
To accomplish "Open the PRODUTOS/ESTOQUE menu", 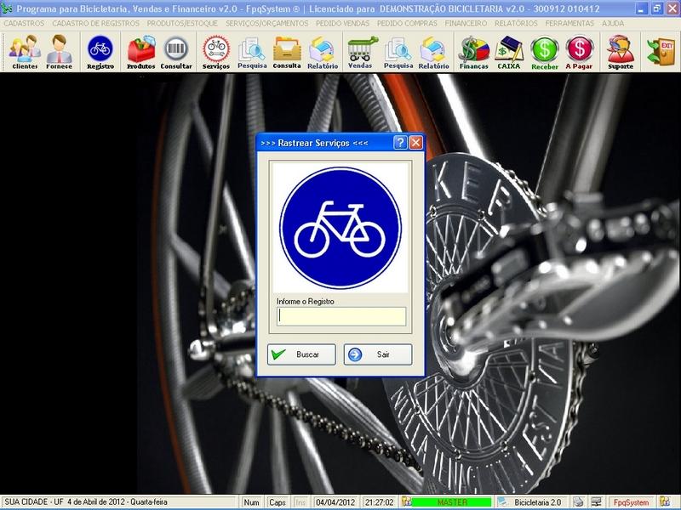I will pos(182,24).
